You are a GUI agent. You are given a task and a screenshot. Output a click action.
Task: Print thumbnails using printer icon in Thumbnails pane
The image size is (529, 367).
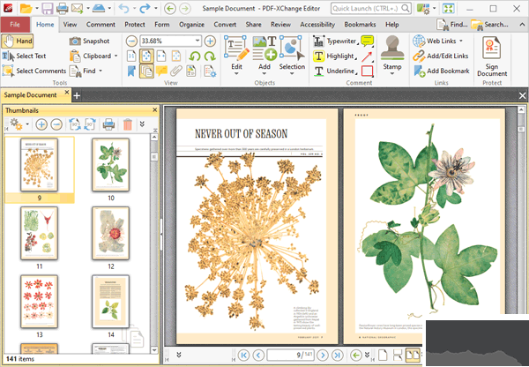point(108,124)
